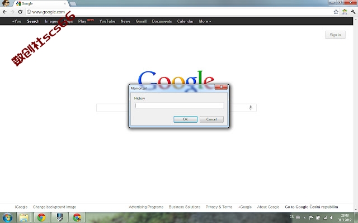The image size is (358, 223).
Task: Confirm dialog with OK button
Action: click(185, 119)
